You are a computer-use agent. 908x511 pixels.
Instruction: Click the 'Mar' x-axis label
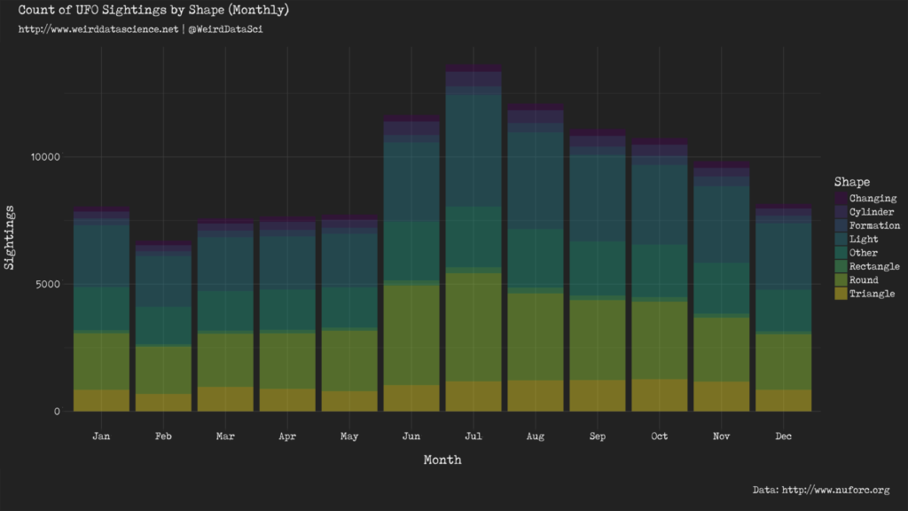point(225,436)
